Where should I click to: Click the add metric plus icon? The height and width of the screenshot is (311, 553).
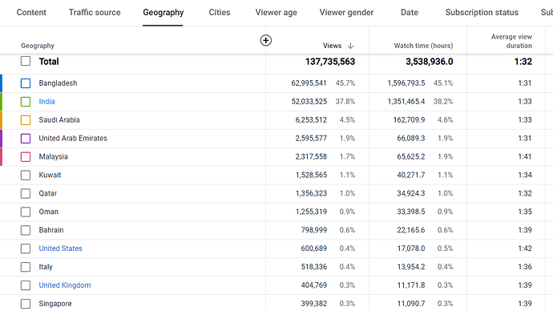265,41
